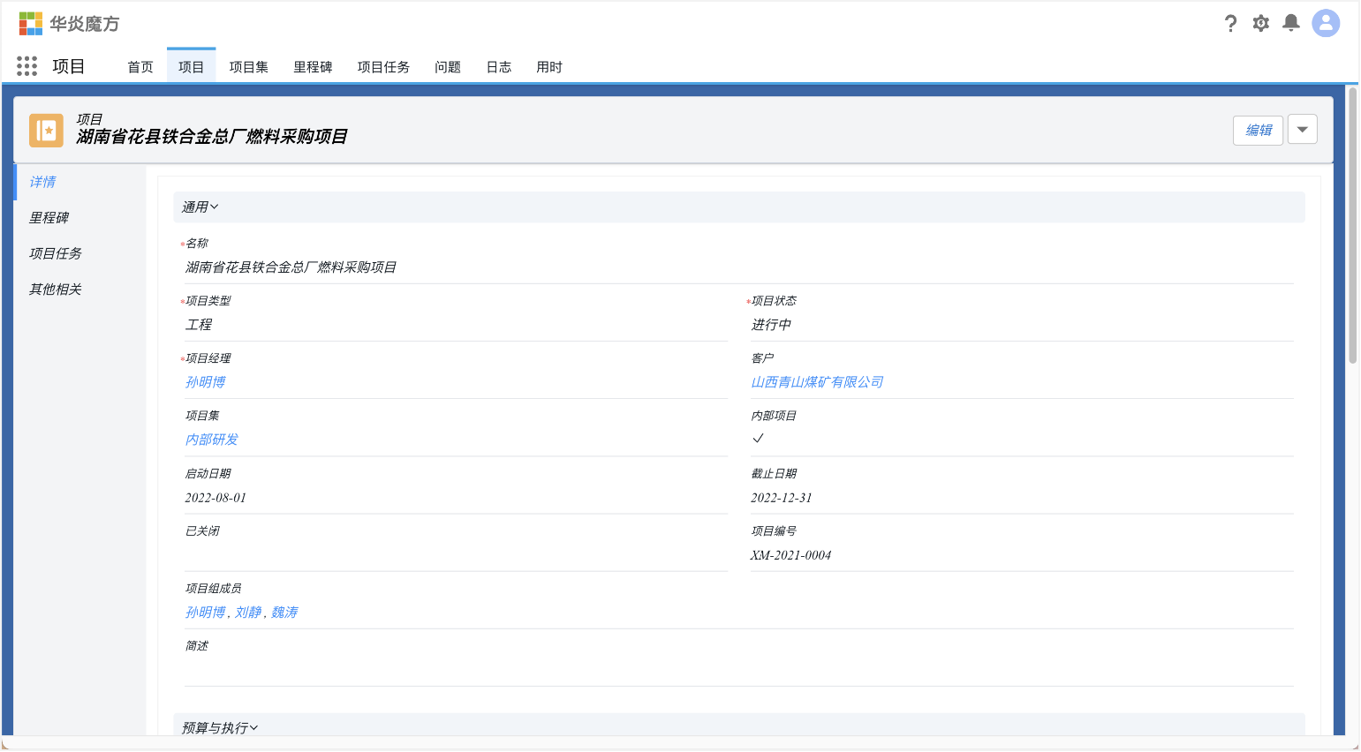Open the help question mark icon
The width and height of the screenshot is (1361, 752).
click(x=1230, y=24)
